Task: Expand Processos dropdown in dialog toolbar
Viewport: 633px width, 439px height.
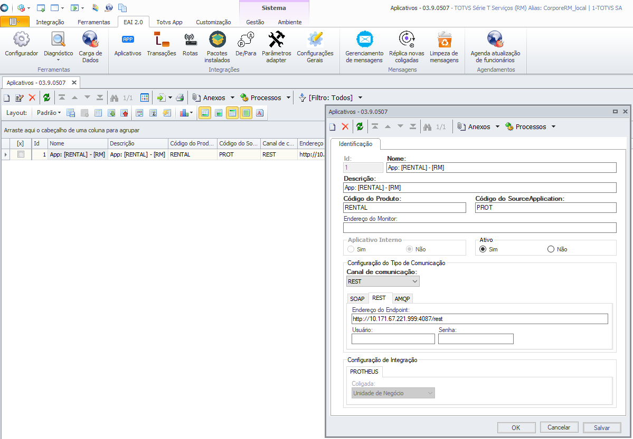Action: (x=553, y=126)
